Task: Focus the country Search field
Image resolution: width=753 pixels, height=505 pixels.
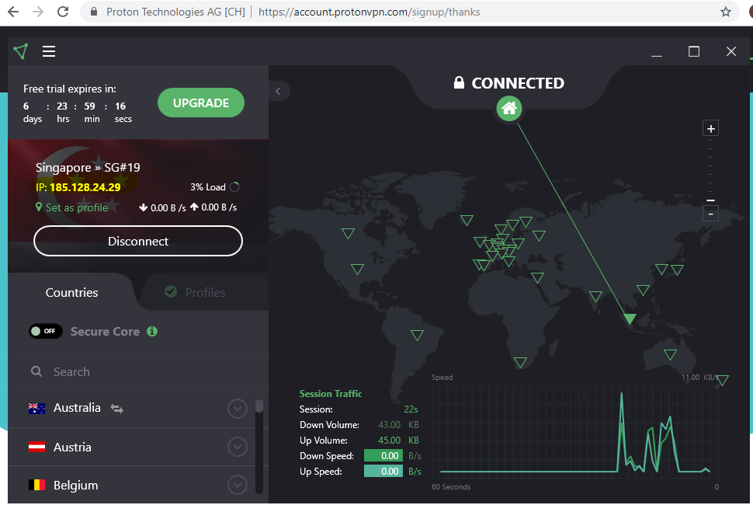Action: point(138,371)
